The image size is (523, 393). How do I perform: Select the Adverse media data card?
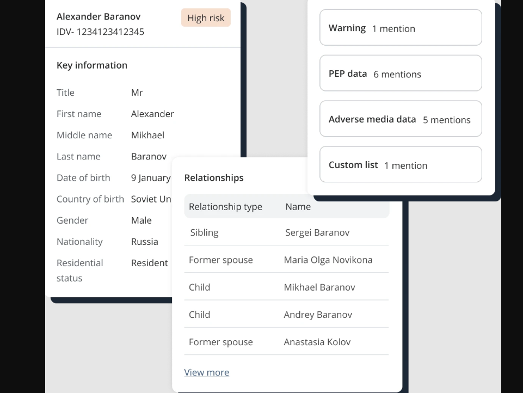tap(400, 119)
